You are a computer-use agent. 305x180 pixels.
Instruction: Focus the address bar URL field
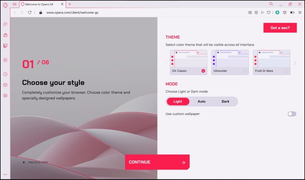72,13
